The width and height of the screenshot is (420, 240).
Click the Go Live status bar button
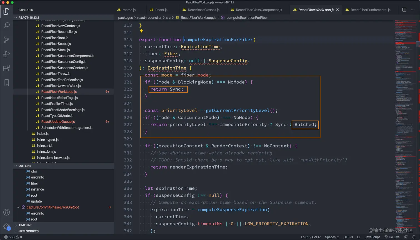pos(392,237)
